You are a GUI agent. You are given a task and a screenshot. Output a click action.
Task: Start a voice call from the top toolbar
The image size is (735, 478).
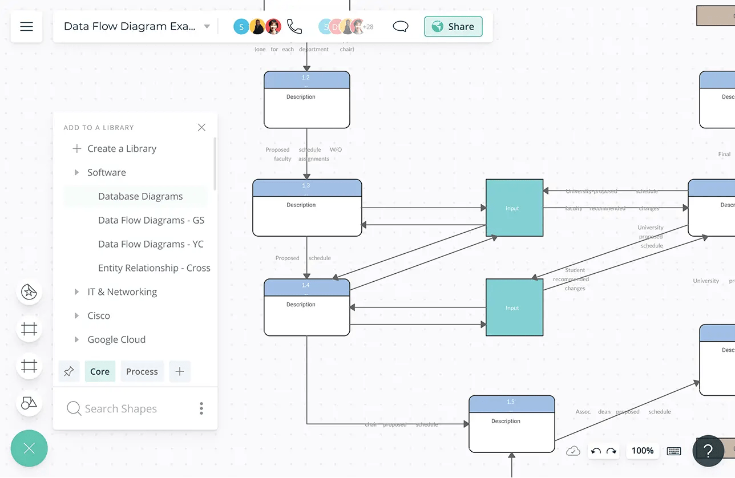click(294, 26)
